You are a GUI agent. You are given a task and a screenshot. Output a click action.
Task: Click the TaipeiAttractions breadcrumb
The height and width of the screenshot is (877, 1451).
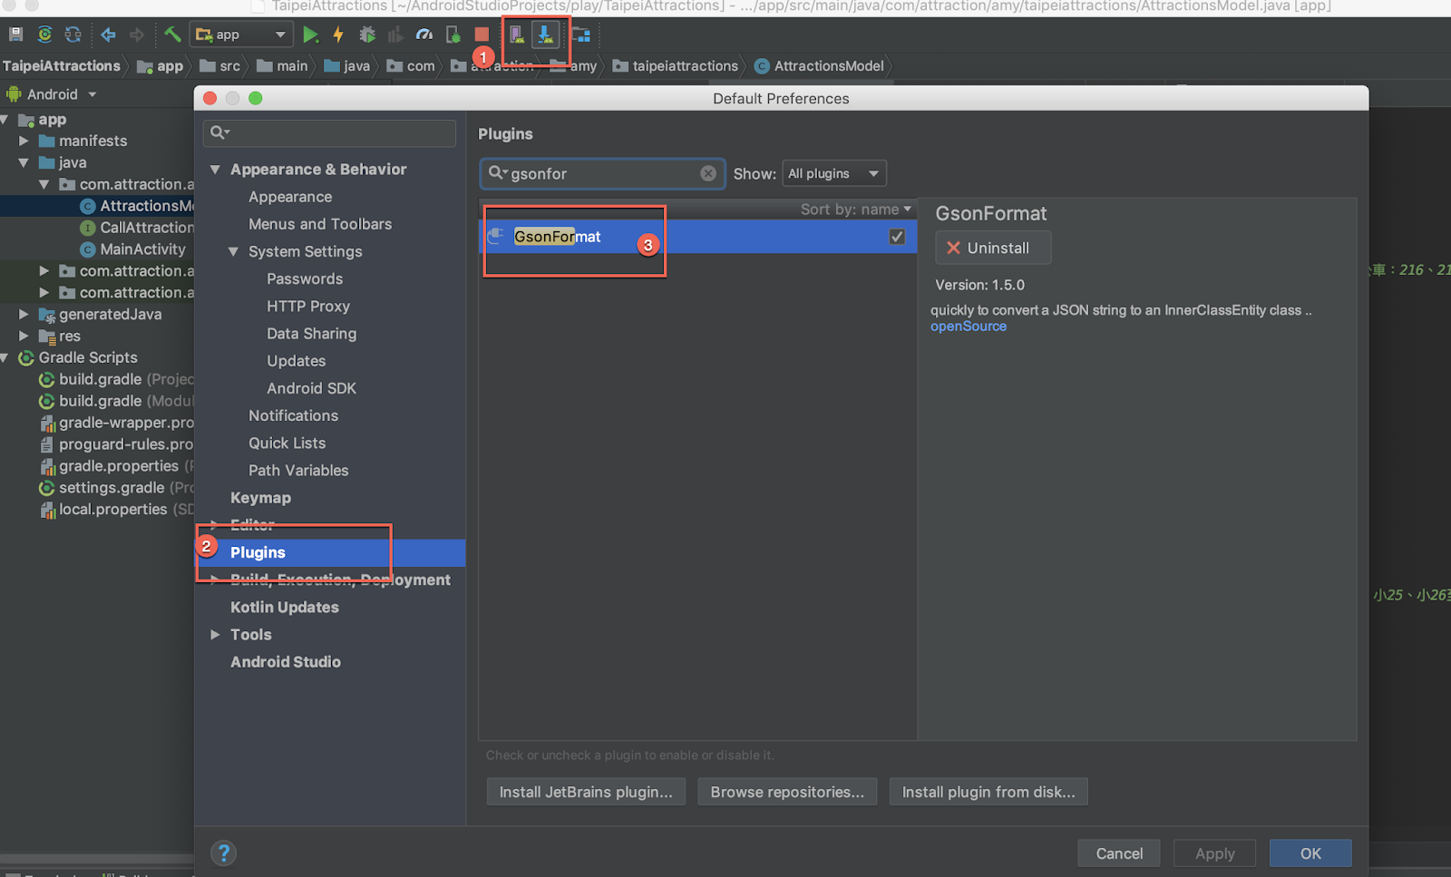point(62,65)
